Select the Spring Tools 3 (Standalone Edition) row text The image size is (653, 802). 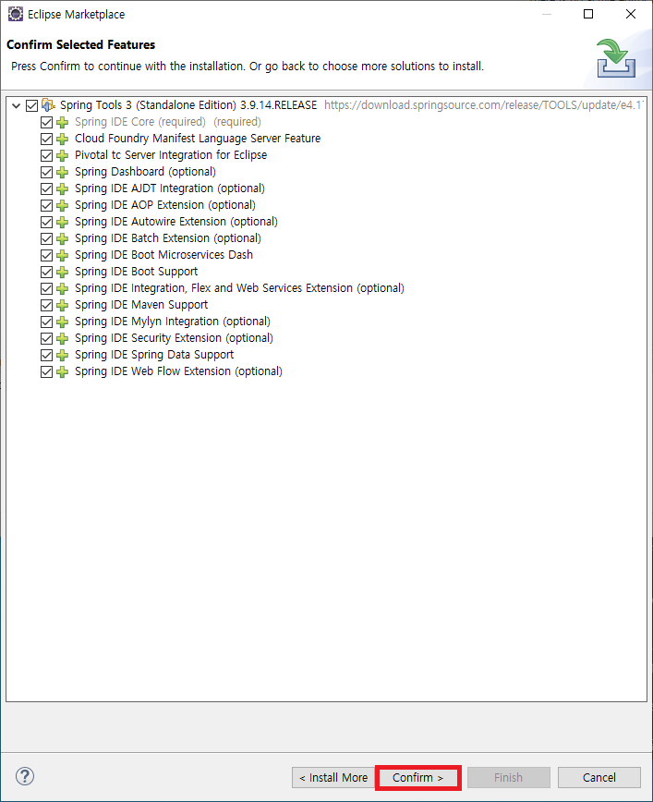pyautogui.click(x=188, y=105)
